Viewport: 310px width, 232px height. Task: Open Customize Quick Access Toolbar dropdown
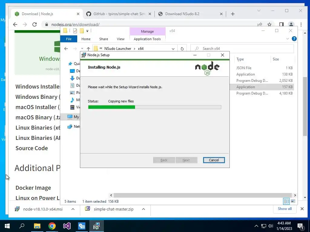87,31
